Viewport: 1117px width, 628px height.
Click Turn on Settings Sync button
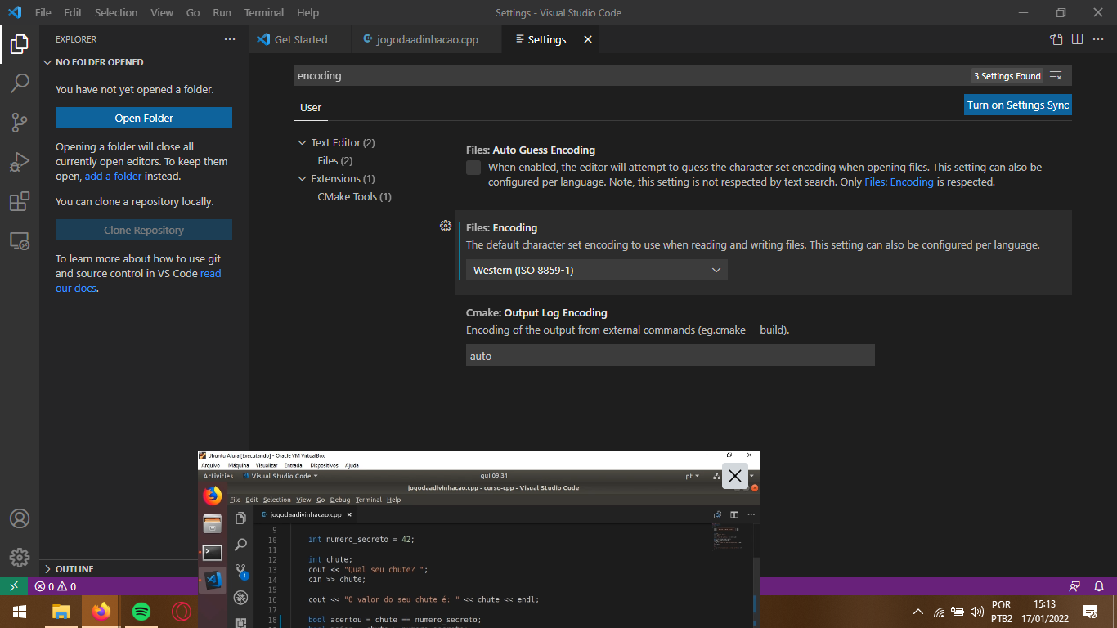click(x=1018, y=105)
